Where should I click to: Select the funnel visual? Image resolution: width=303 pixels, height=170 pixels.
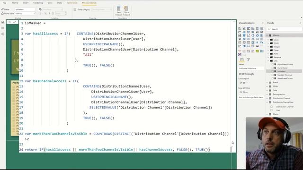point(244,35)
